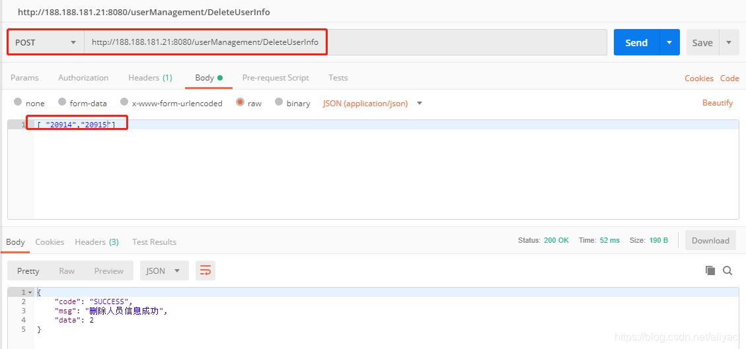Click the "data" key in response line 4

coord(69,320)
